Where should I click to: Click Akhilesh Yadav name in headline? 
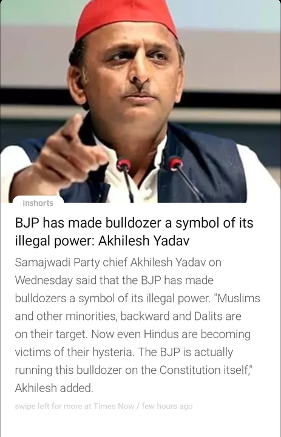144,240
